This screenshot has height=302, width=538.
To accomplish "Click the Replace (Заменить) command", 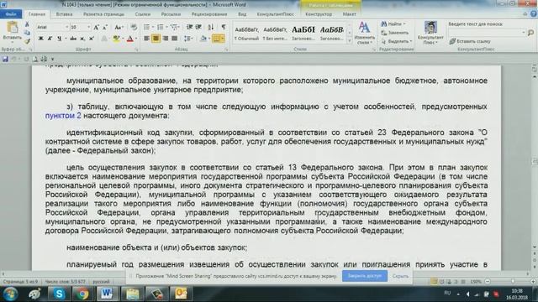I will [x=395, y=33].
